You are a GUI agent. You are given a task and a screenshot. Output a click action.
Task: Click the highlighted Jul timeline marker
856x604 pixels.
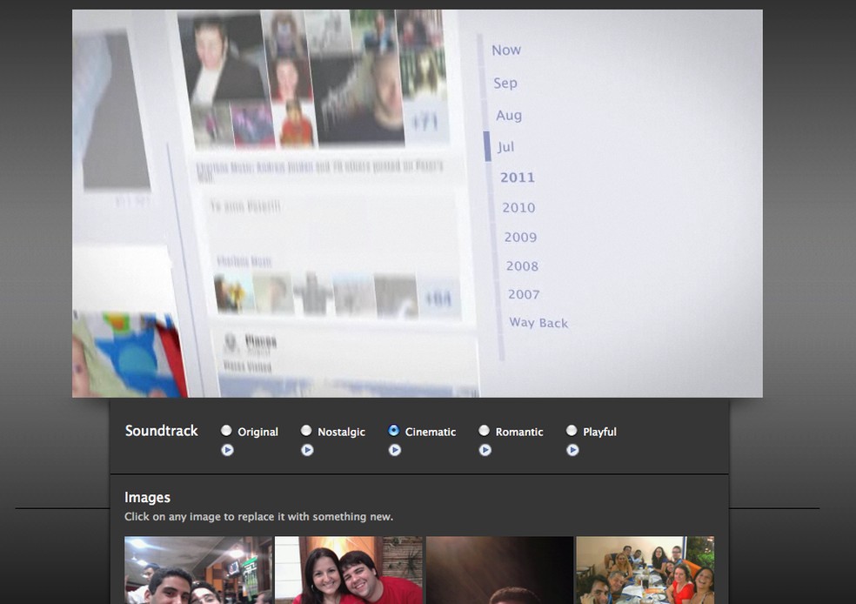(x=506, y=147)
